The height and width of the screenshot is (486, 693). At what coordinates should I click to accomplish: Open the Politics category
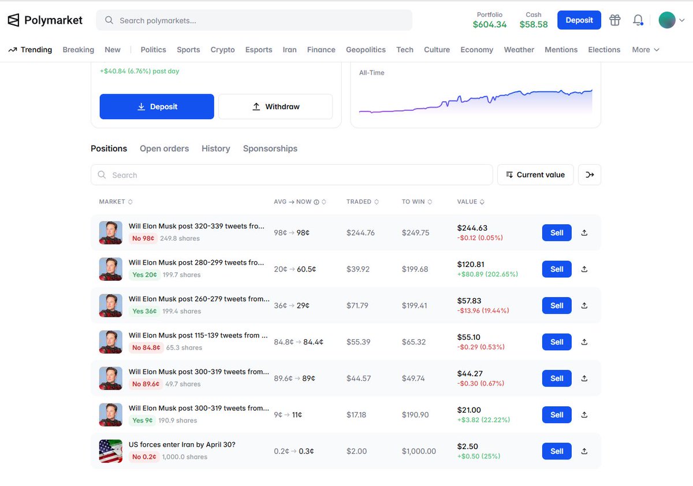point(154,50)
